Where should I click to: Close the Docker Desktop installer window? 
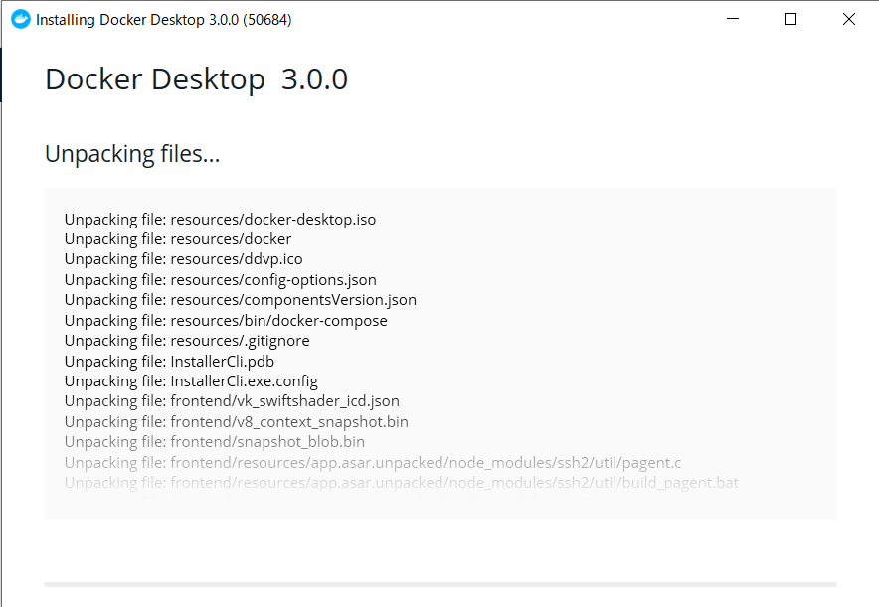pyautogui.click(x=849, y=19)
